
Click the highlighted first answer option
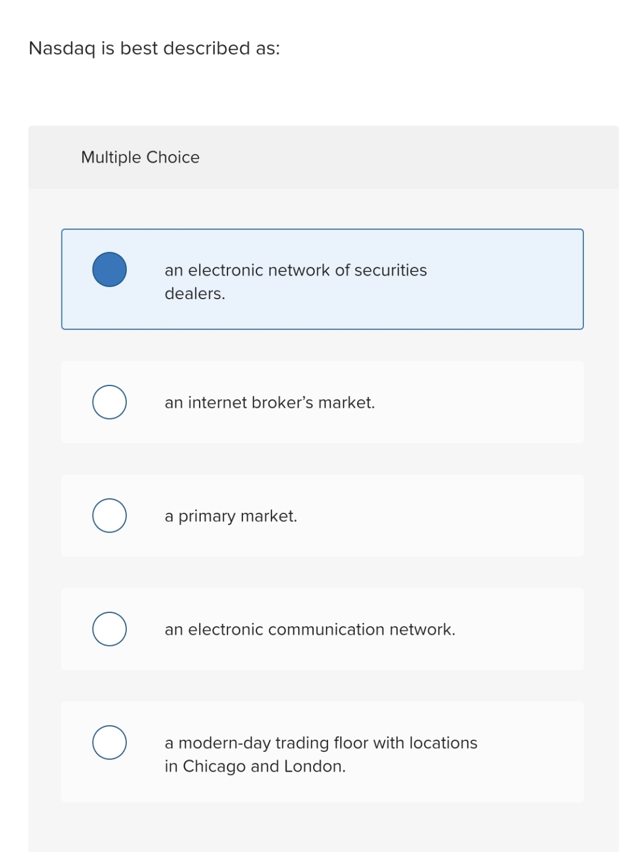(322, 280)
